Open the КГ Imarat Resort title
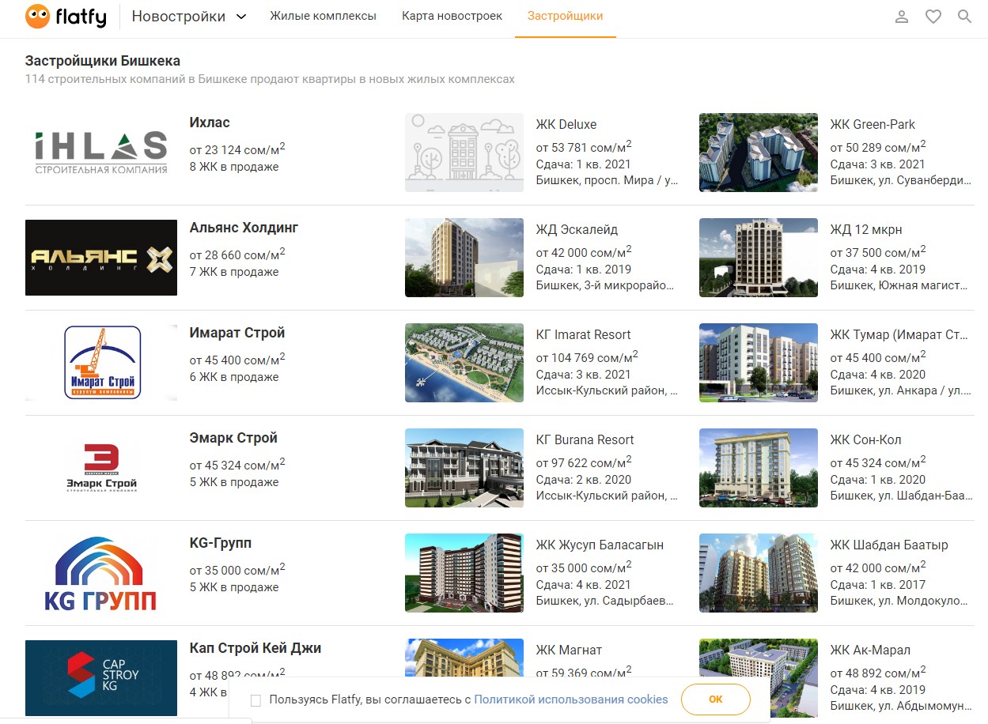The image size is (988, 724). (584, 334)
